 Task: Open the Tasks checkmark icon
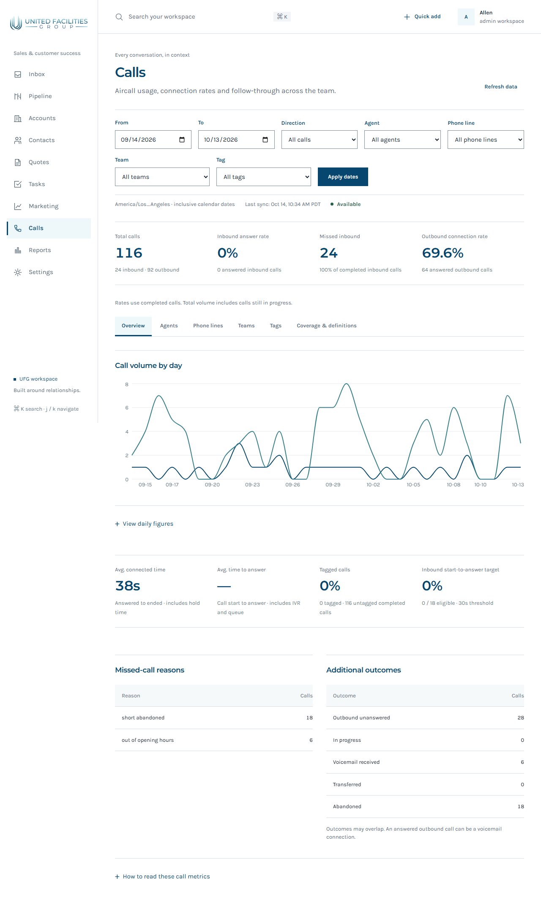point(18,184)
